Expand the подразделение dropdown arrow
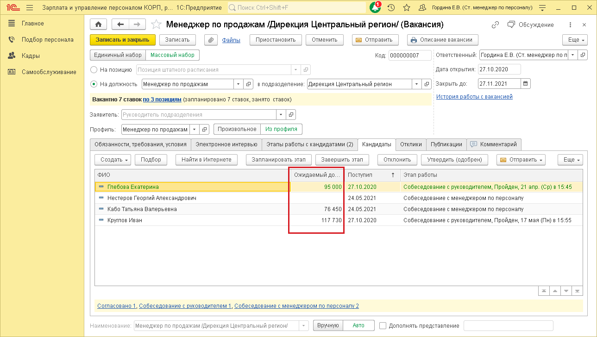 pyautogui.click(x=417, y=84)
